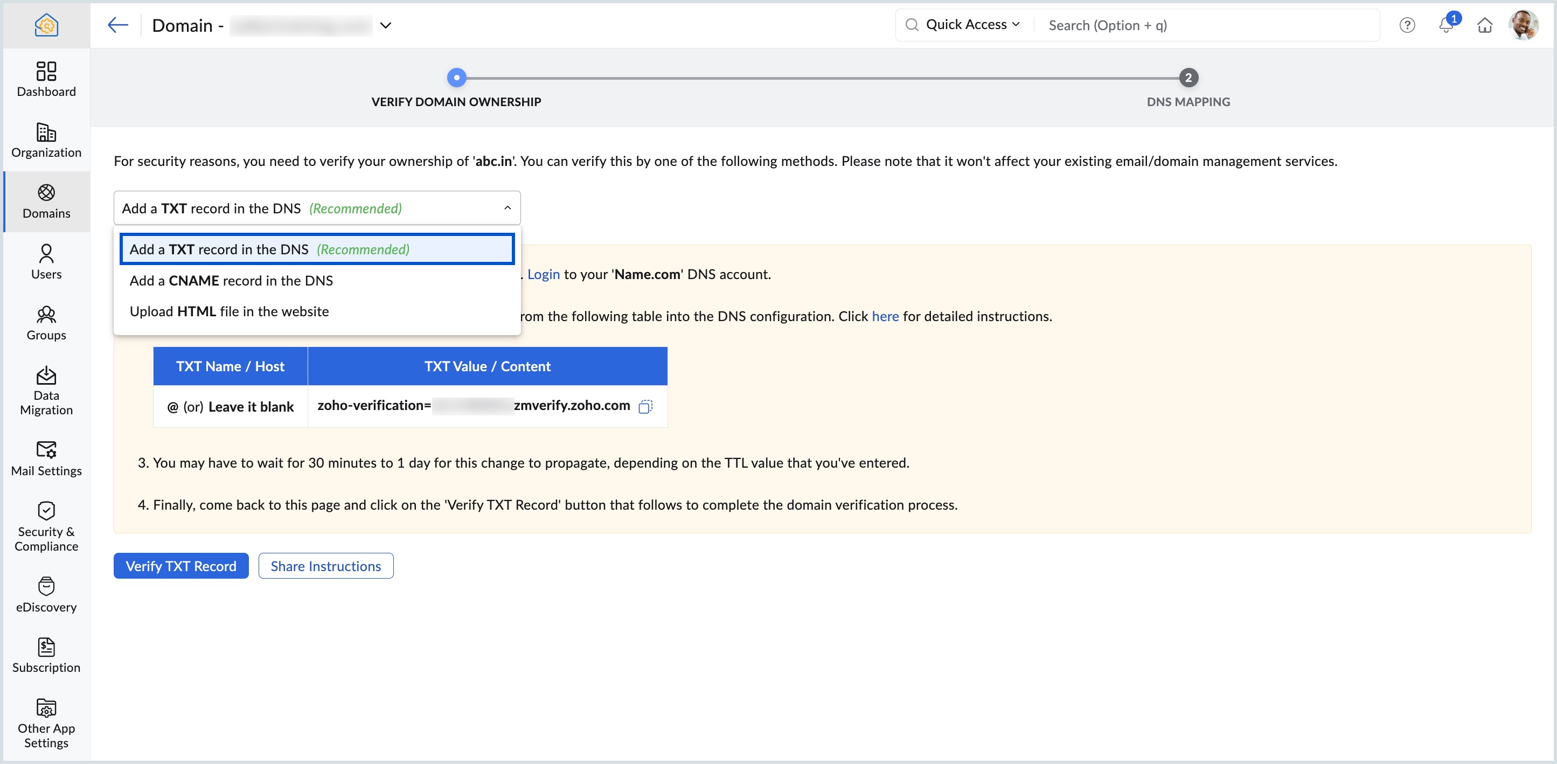Open the notifications bell

1446,25
